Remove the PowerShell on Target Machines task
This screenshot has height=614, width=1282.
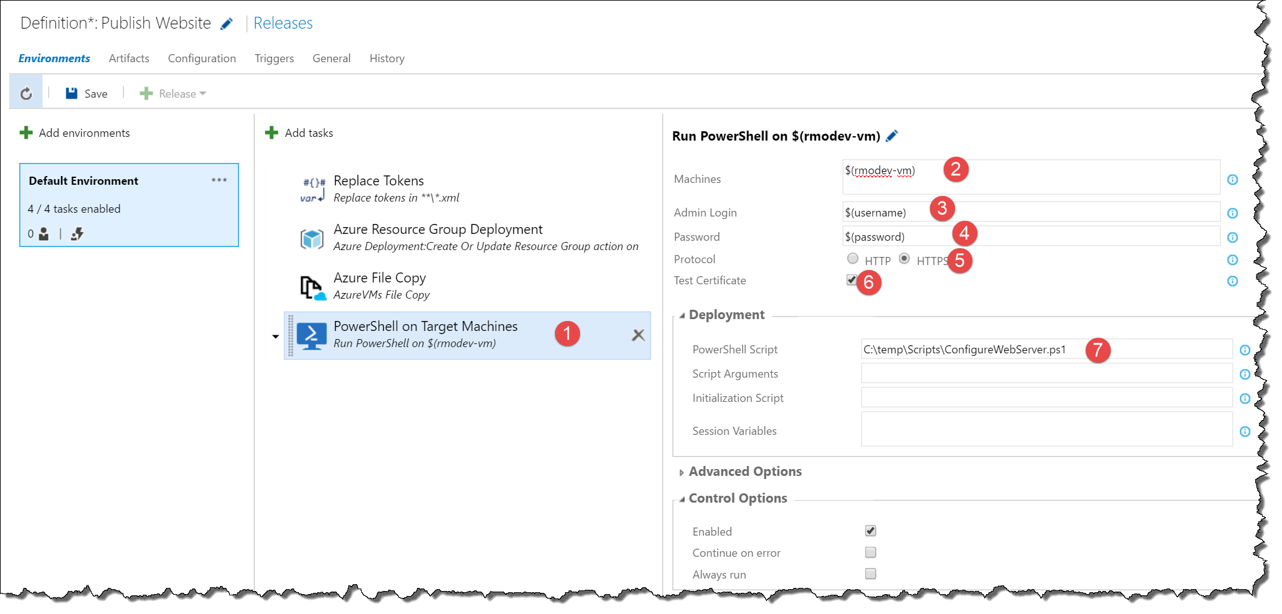coord(638,335)
